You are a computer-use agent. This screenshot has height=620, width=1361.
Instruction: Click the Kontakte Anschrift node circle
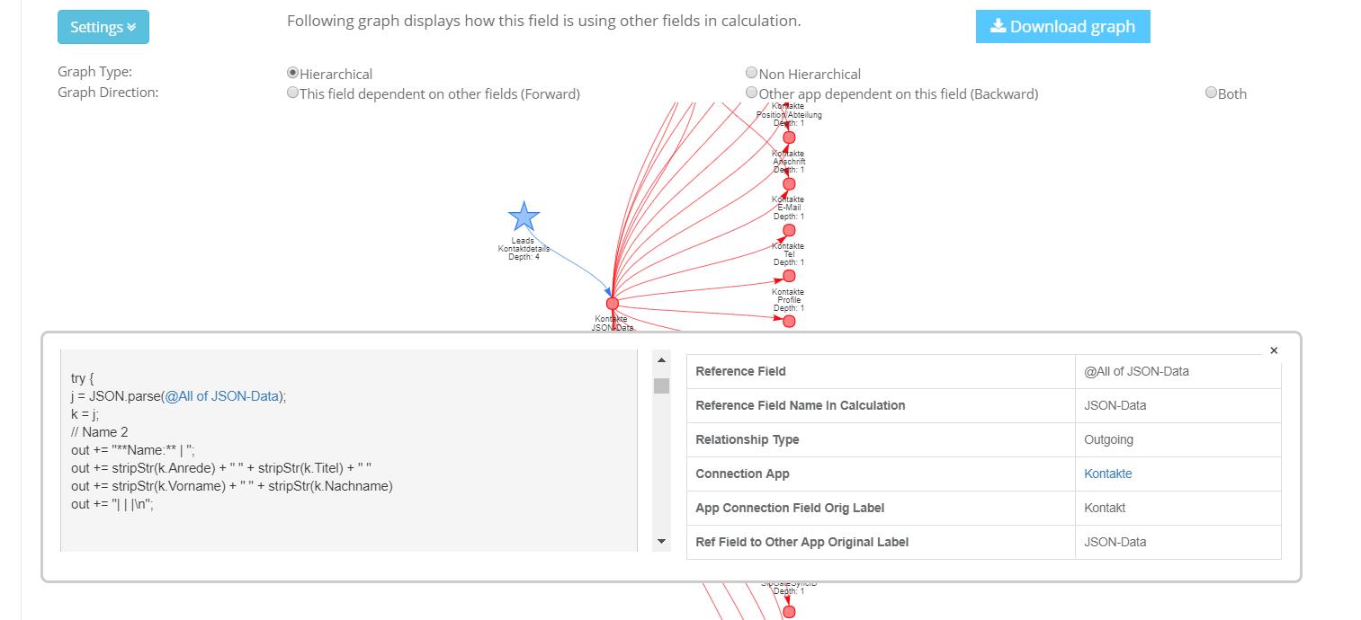(x=789, y=184)
